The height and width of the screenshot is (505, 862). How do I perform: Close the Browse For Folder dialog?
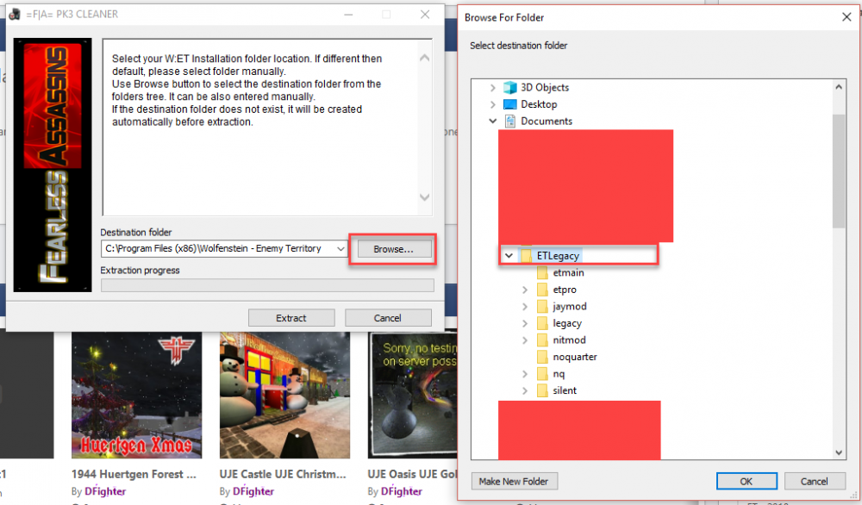[x=846, y=17]
